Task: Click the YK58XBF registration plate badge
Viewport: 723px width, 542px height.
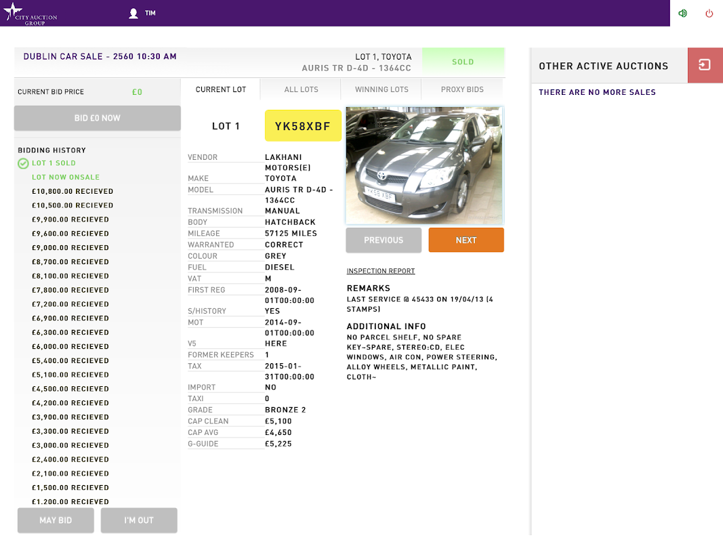Action: 303,126
